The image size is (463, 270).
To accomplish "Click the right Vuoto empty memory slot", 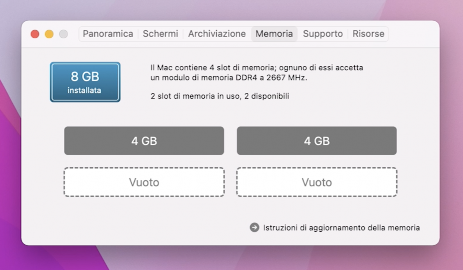I will tap(317, 182).
